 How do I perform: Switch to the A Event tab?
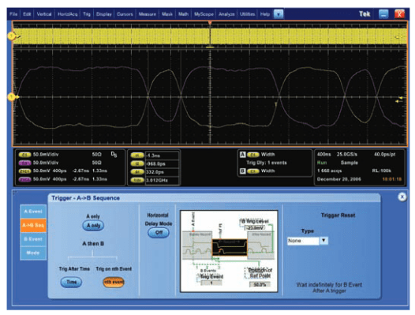tap(33, 212)
